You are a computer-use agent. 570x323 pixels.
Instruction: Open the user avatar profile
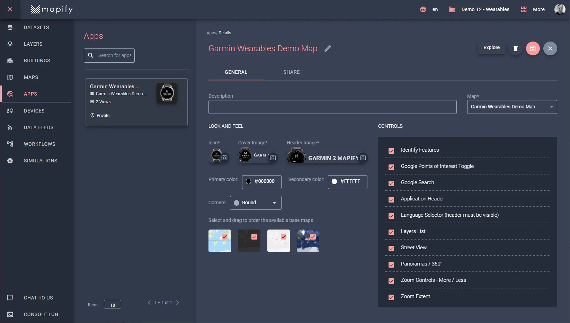click(560, 9)
